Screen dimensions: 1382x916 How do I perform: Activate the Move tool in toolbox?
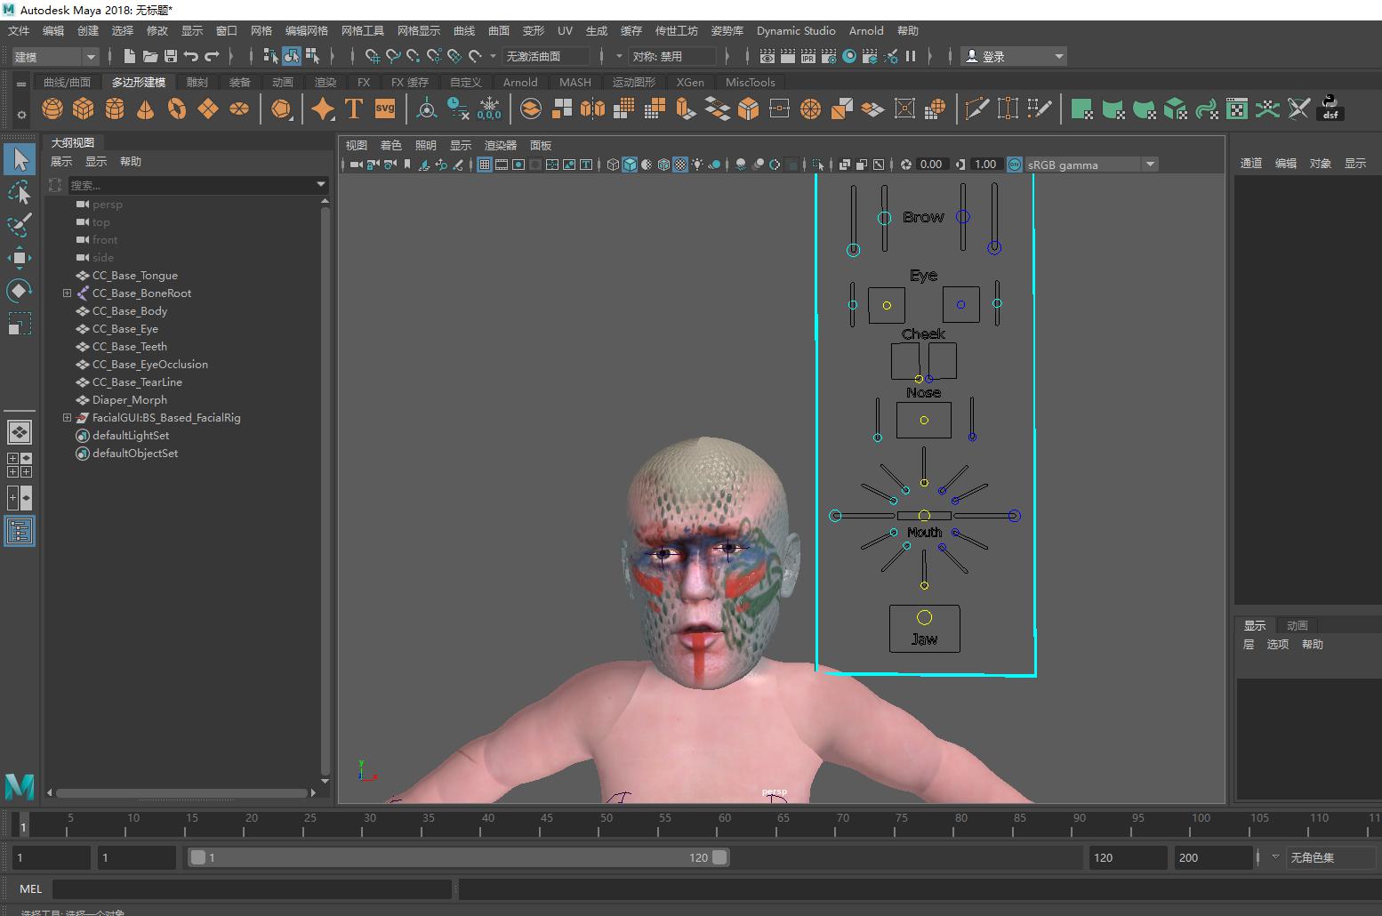tap(20, 258)
